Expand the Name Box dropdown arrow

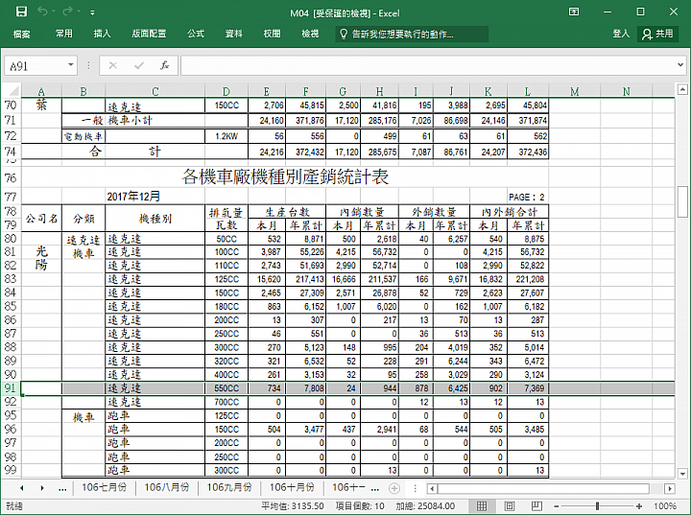(70, 65)
